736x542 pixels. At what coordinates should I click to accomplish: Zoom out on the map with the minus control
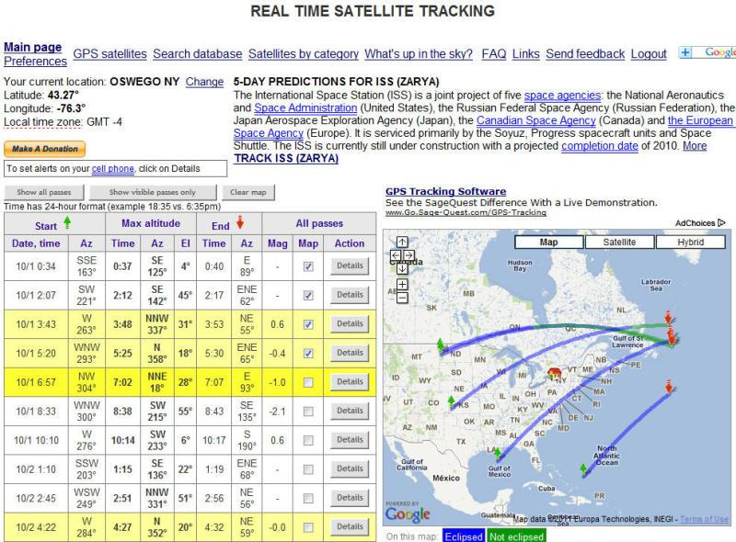point(402,298)
